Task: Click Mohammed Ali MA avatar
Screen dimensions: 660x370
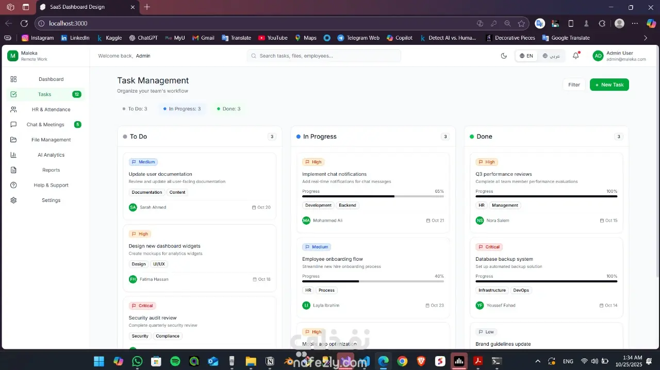Action: 306,220
